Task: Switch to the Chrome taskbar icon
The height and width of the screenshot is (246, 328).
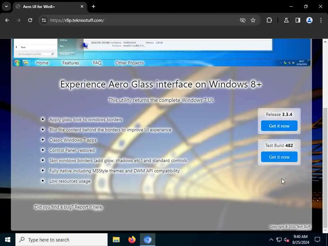Action: 147,240
